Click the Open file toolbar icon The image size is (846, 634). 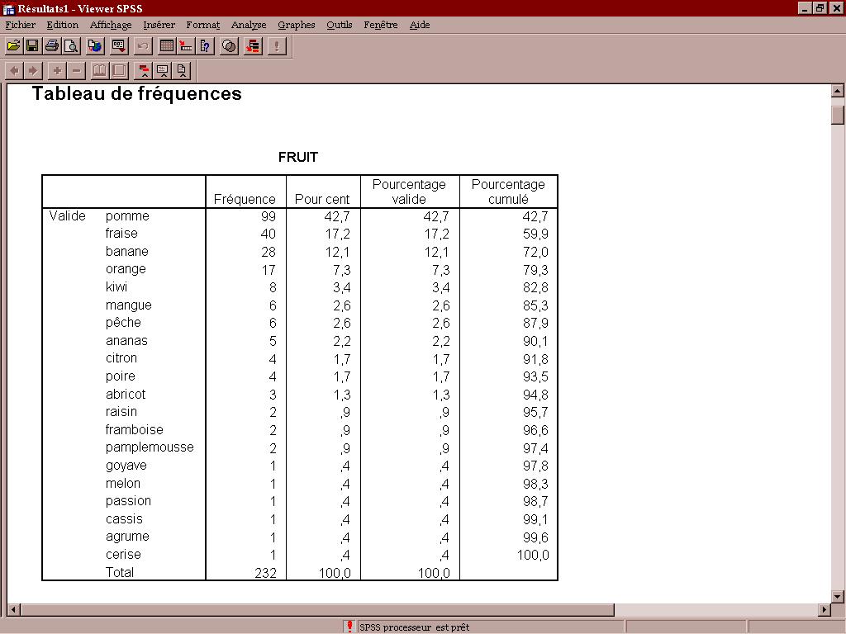coord(13,46)
